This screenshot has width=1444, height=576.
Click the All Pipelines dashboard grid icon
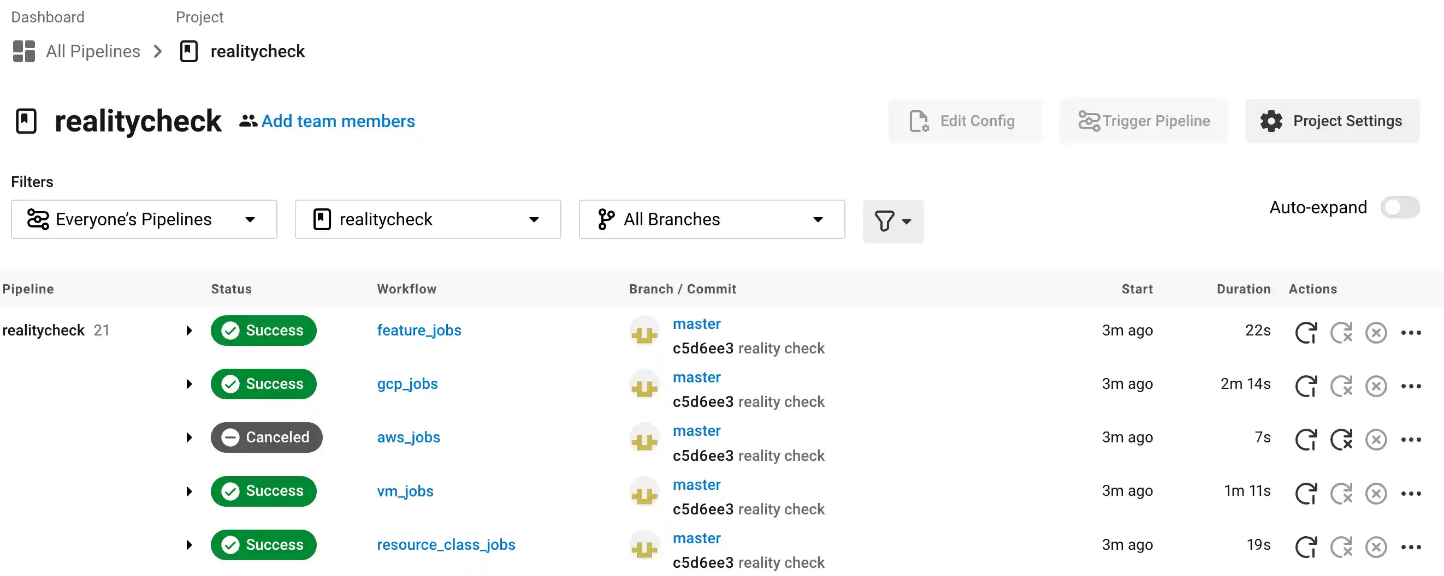click(23, 51)
